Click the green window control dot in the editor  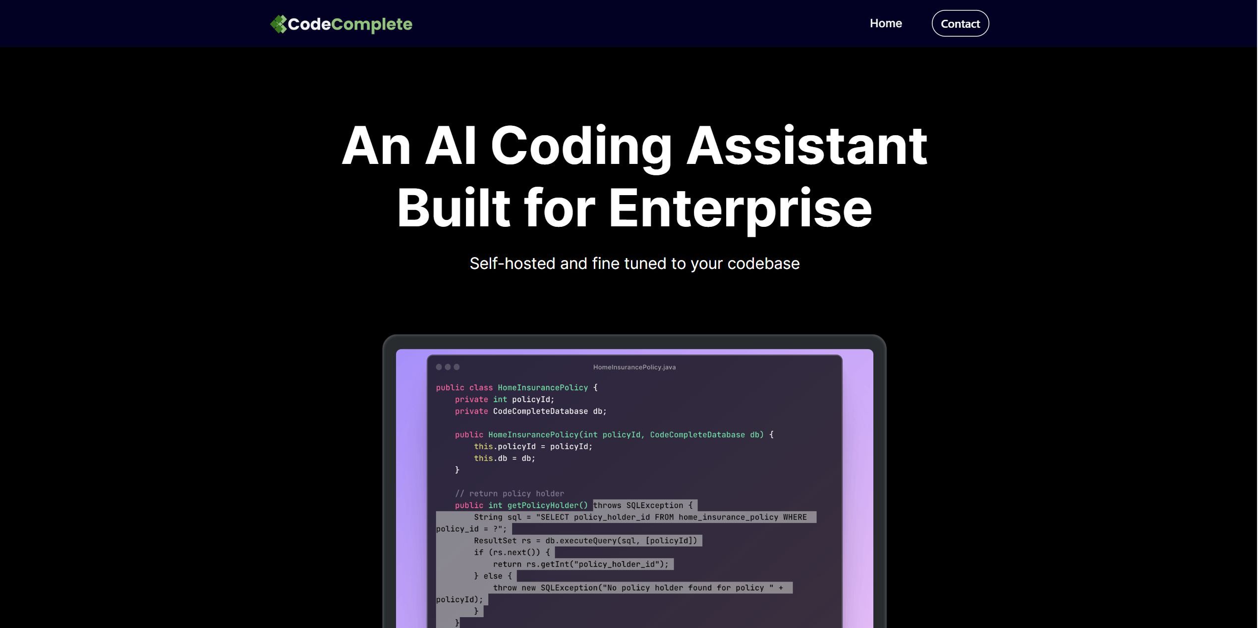coord(456,367)
